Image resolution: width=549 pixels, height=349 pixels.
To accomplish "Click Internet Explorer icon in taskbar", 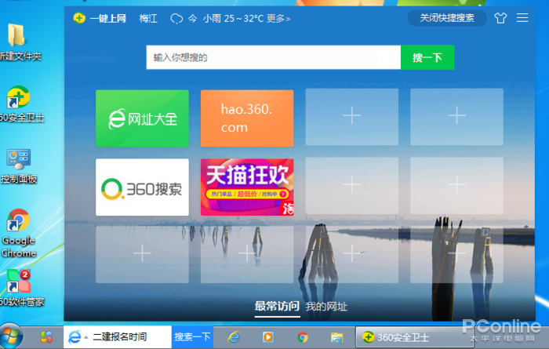I will [x=233, y=337].
